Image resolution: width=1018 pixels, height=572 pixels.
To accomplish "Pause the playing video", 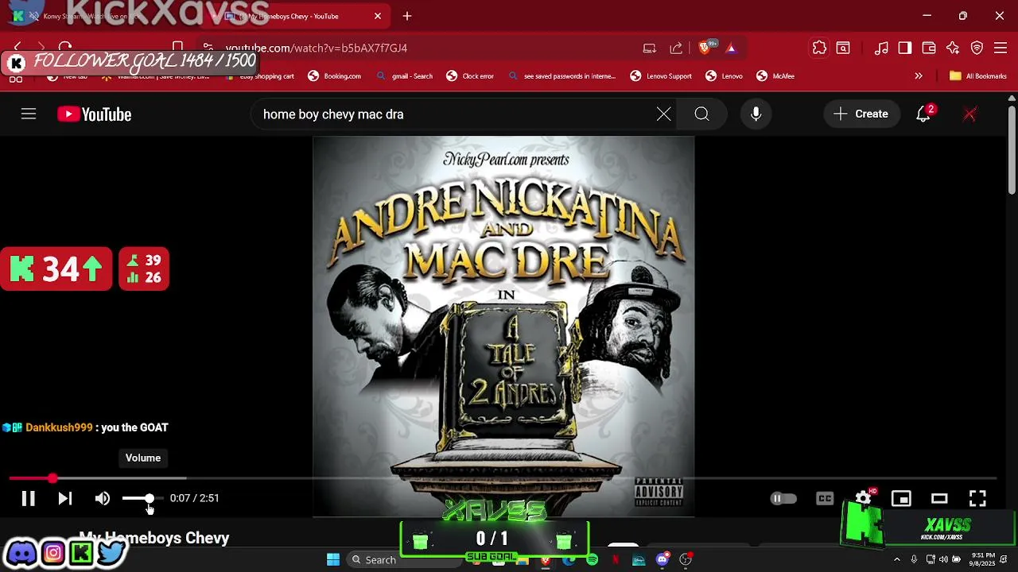I will [x=28, y=498].
